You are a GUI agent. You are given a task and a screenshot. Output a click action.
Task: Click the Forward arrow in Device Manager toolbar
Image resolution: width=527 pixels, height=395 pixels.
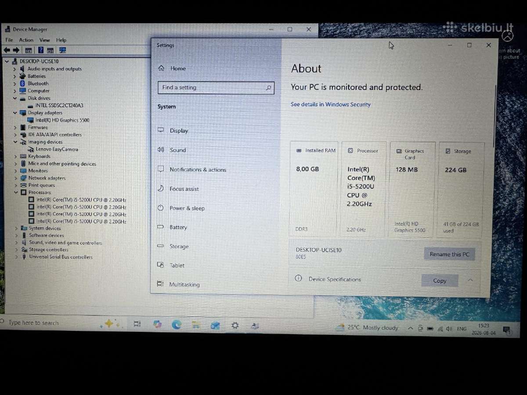16,50
